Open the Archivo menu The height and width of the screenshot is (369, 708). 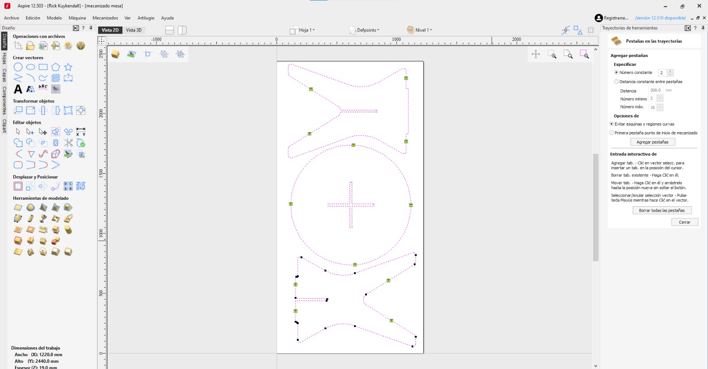[x=12, y=18]
